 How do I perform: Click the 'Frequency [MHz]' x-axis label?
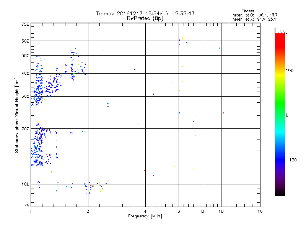[x=145, y=216]
